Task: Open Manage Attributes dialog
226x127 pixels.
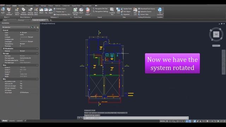Action: tap(30, 11)
